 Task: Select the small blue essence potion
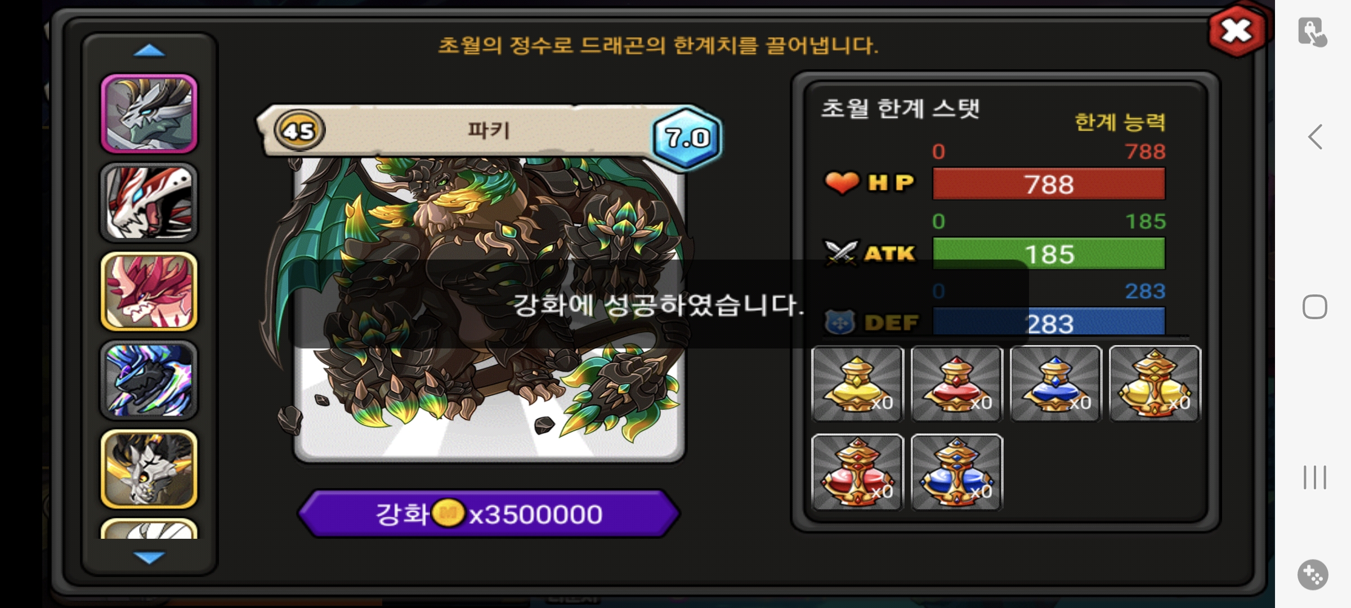pyautogui.click(x=1055, y=384)
